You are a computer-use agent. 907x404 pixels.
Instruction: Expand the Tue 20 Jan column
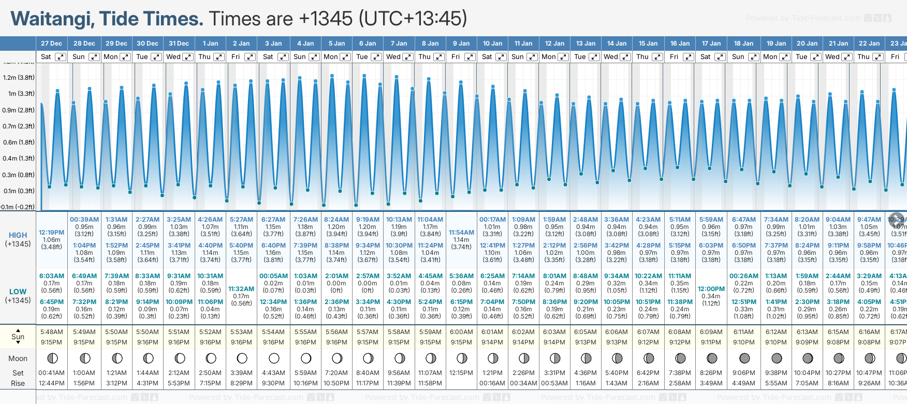[x=815, y=57]
